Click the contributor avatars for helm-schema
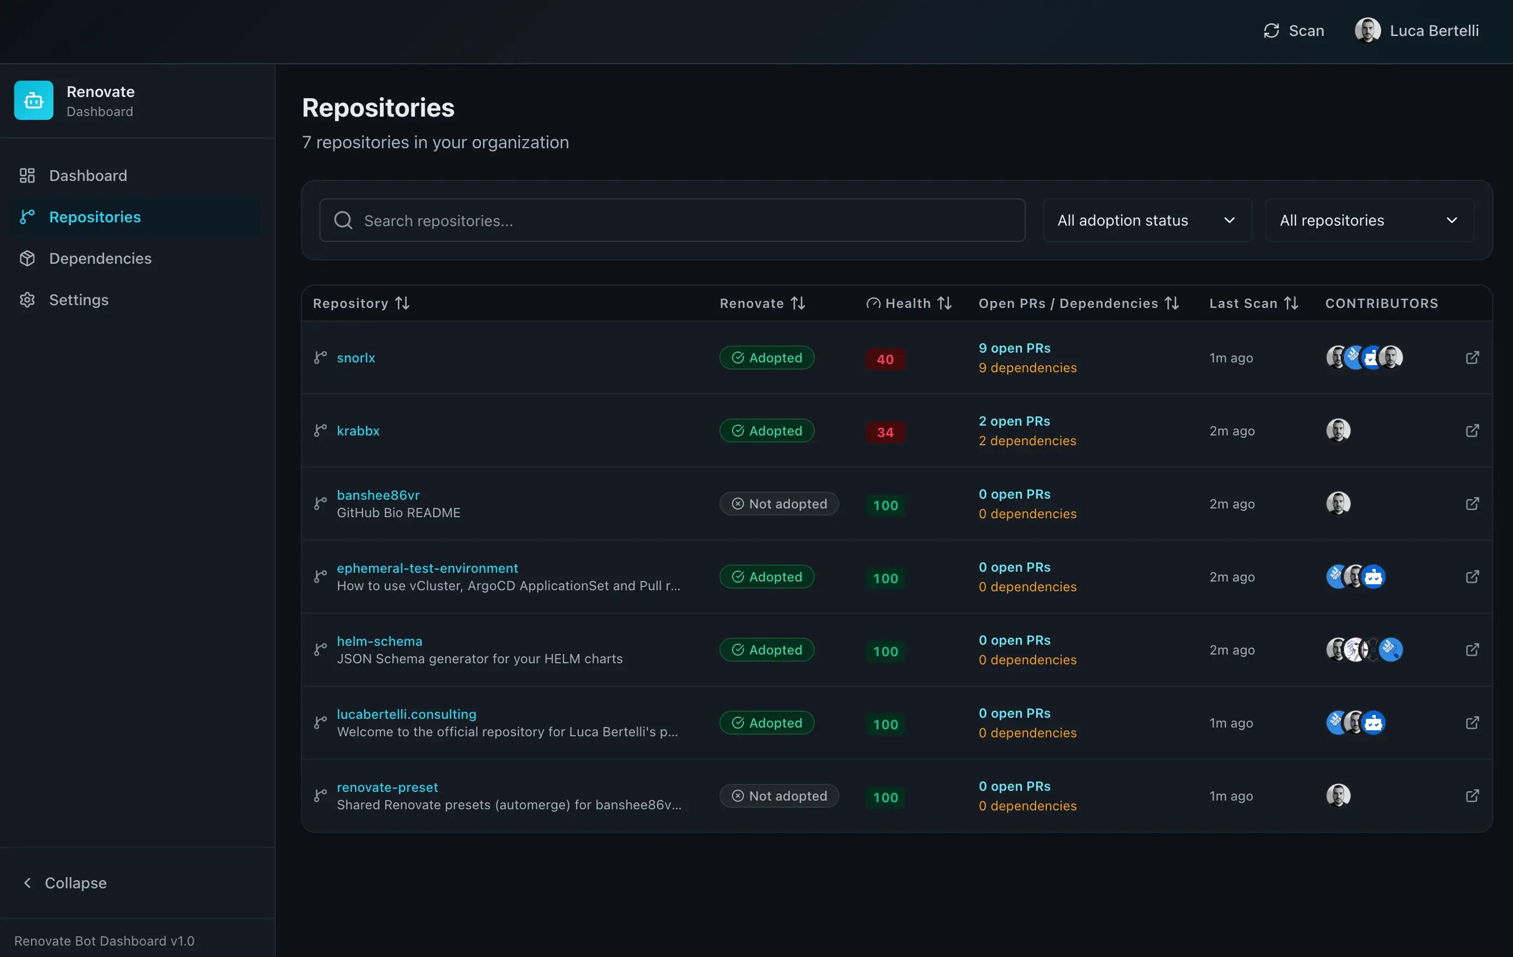The height and width of the screenshot is (957, 1513). [x=1364, y=649]
